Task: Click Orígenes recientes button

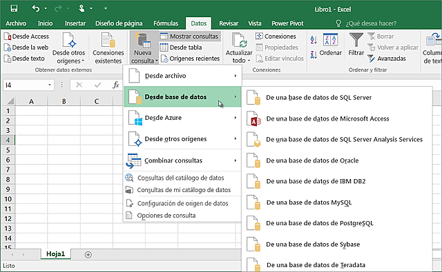Action: coord(190,59)
